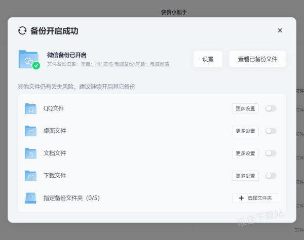Viewport: 304px width, 240px height.
Task: Enable the QQ文件 backup toggle
Action: pos(271,108)
